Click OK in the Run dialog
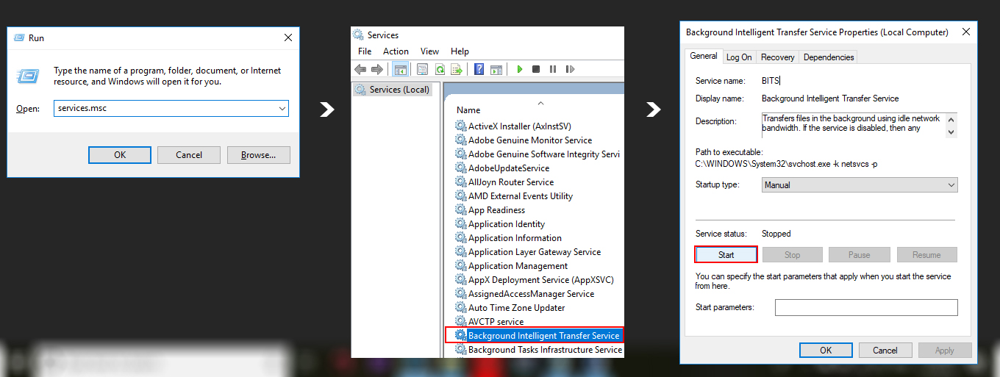 point(120,155)
